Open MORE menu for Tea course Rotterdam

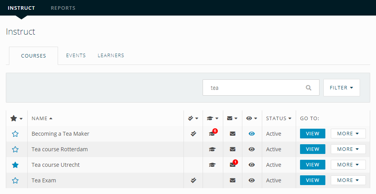pos(348,149)
